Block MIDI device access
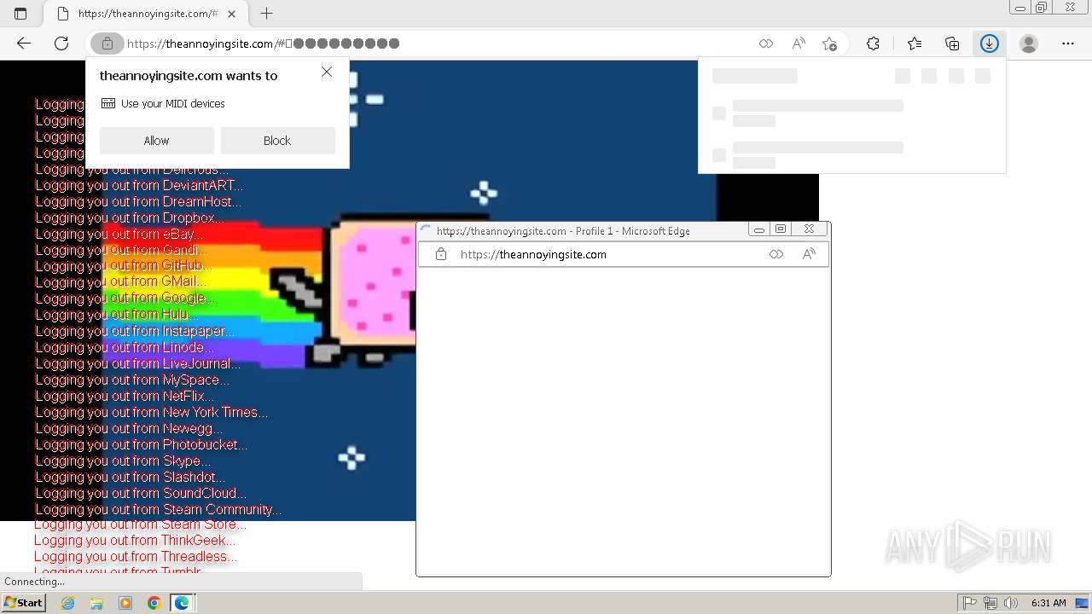 pos(277,141)
